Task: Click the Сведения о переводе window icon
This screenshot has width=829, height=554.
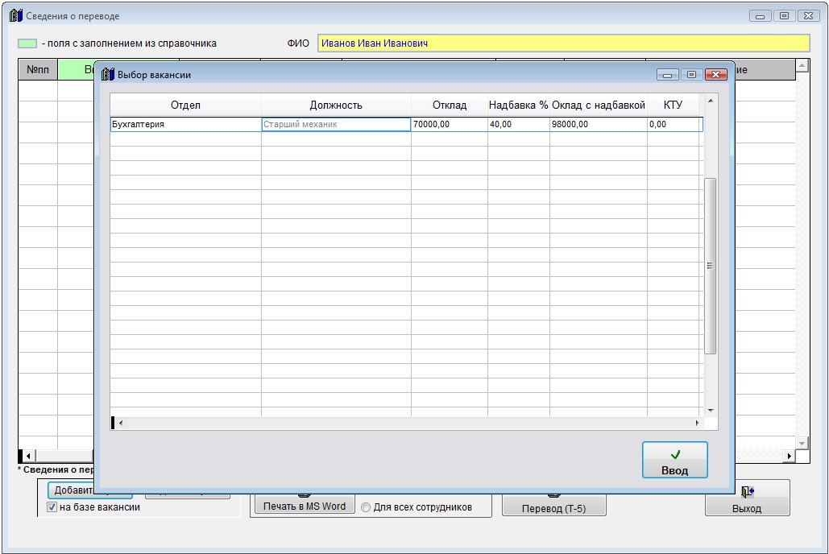Action: 16,15
